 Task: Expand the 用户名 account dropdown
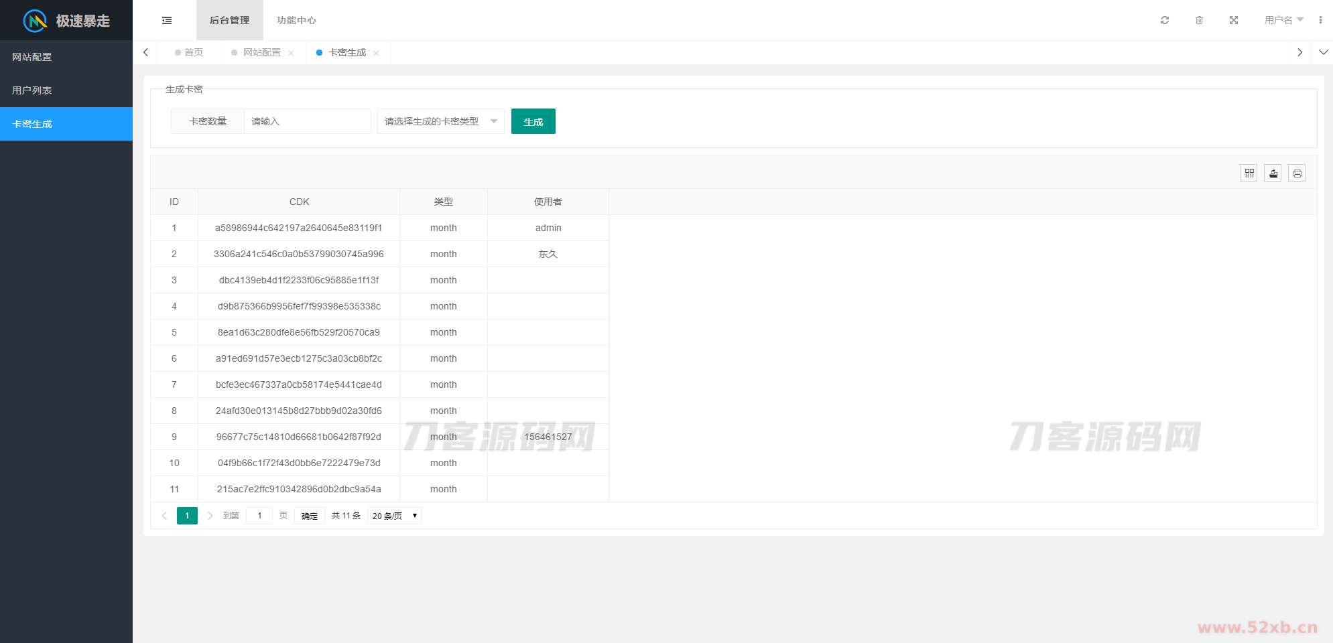pos(1283,20)
